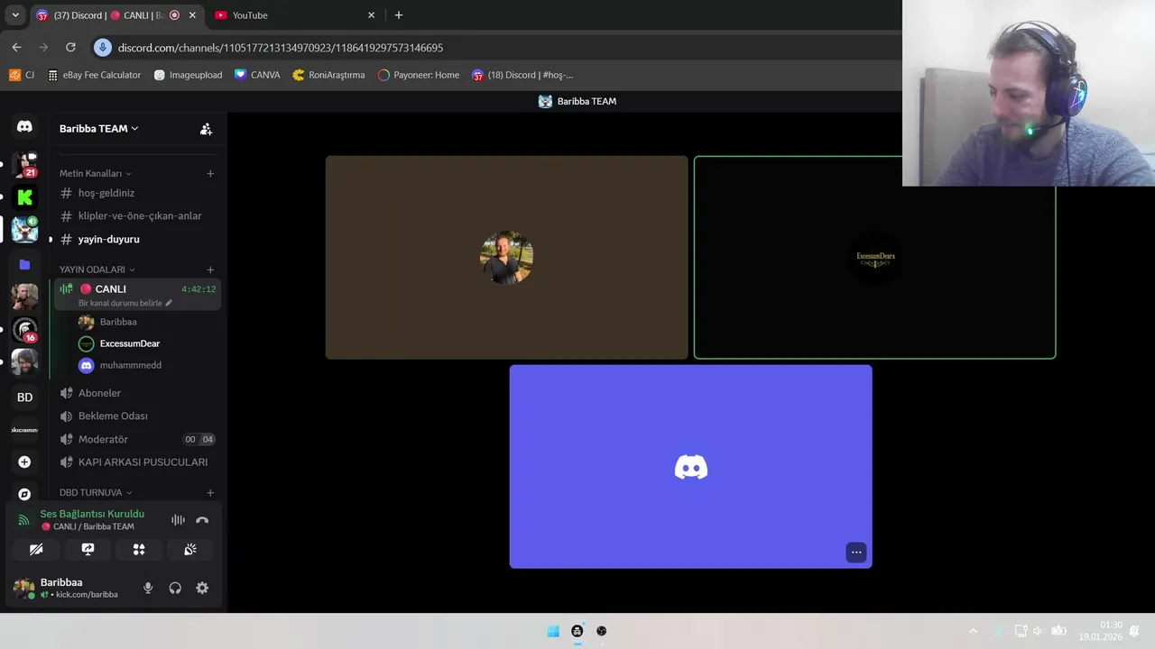Open user settings gear

(202, 588)
